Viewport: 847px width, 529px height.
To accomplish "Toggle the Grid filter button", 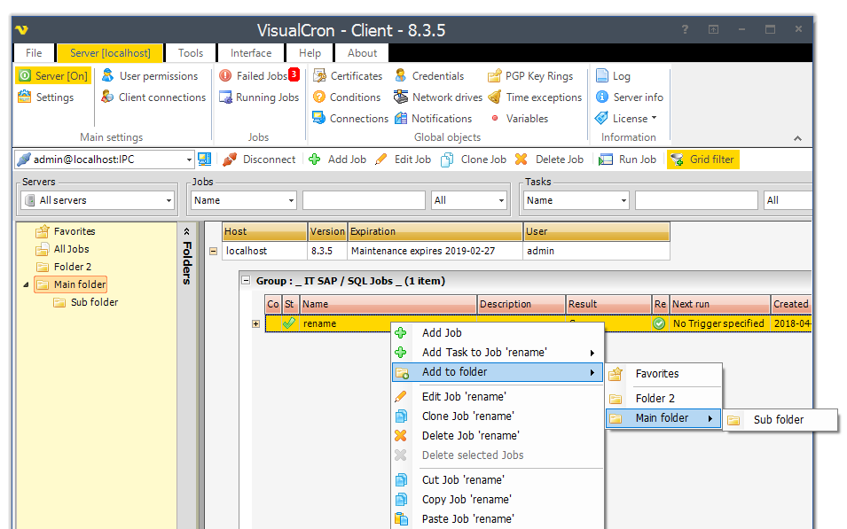I will coord(702,159).
